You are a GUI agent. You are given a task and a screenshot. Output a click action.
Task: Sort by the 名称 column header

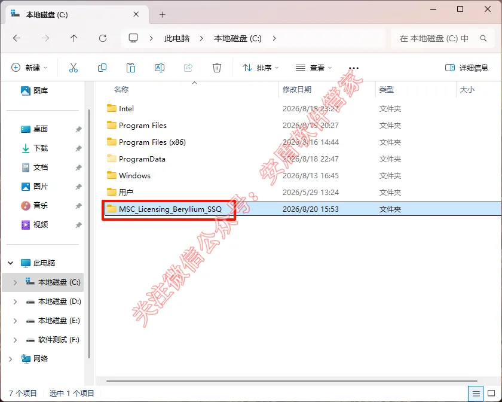tap(186, 90)
